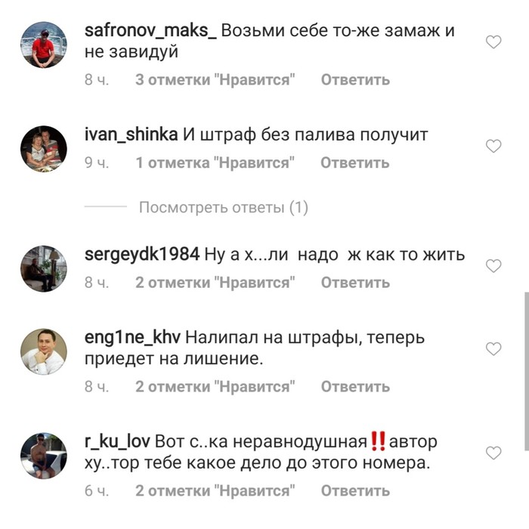Reply to r_ku_lov comment
Image resolution: width=529 pixels, height=529 pixels.
(355, 490)
